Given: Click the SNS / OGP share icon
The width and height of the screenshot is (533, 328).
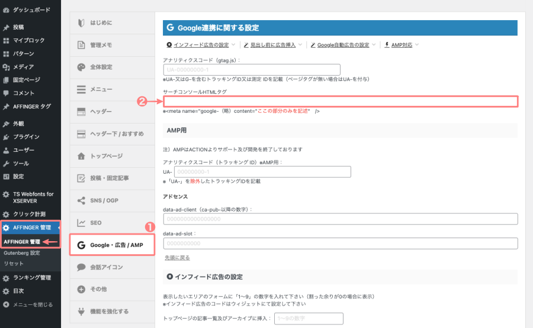Looking at the screenshot, I should click(x=81, y=200).
